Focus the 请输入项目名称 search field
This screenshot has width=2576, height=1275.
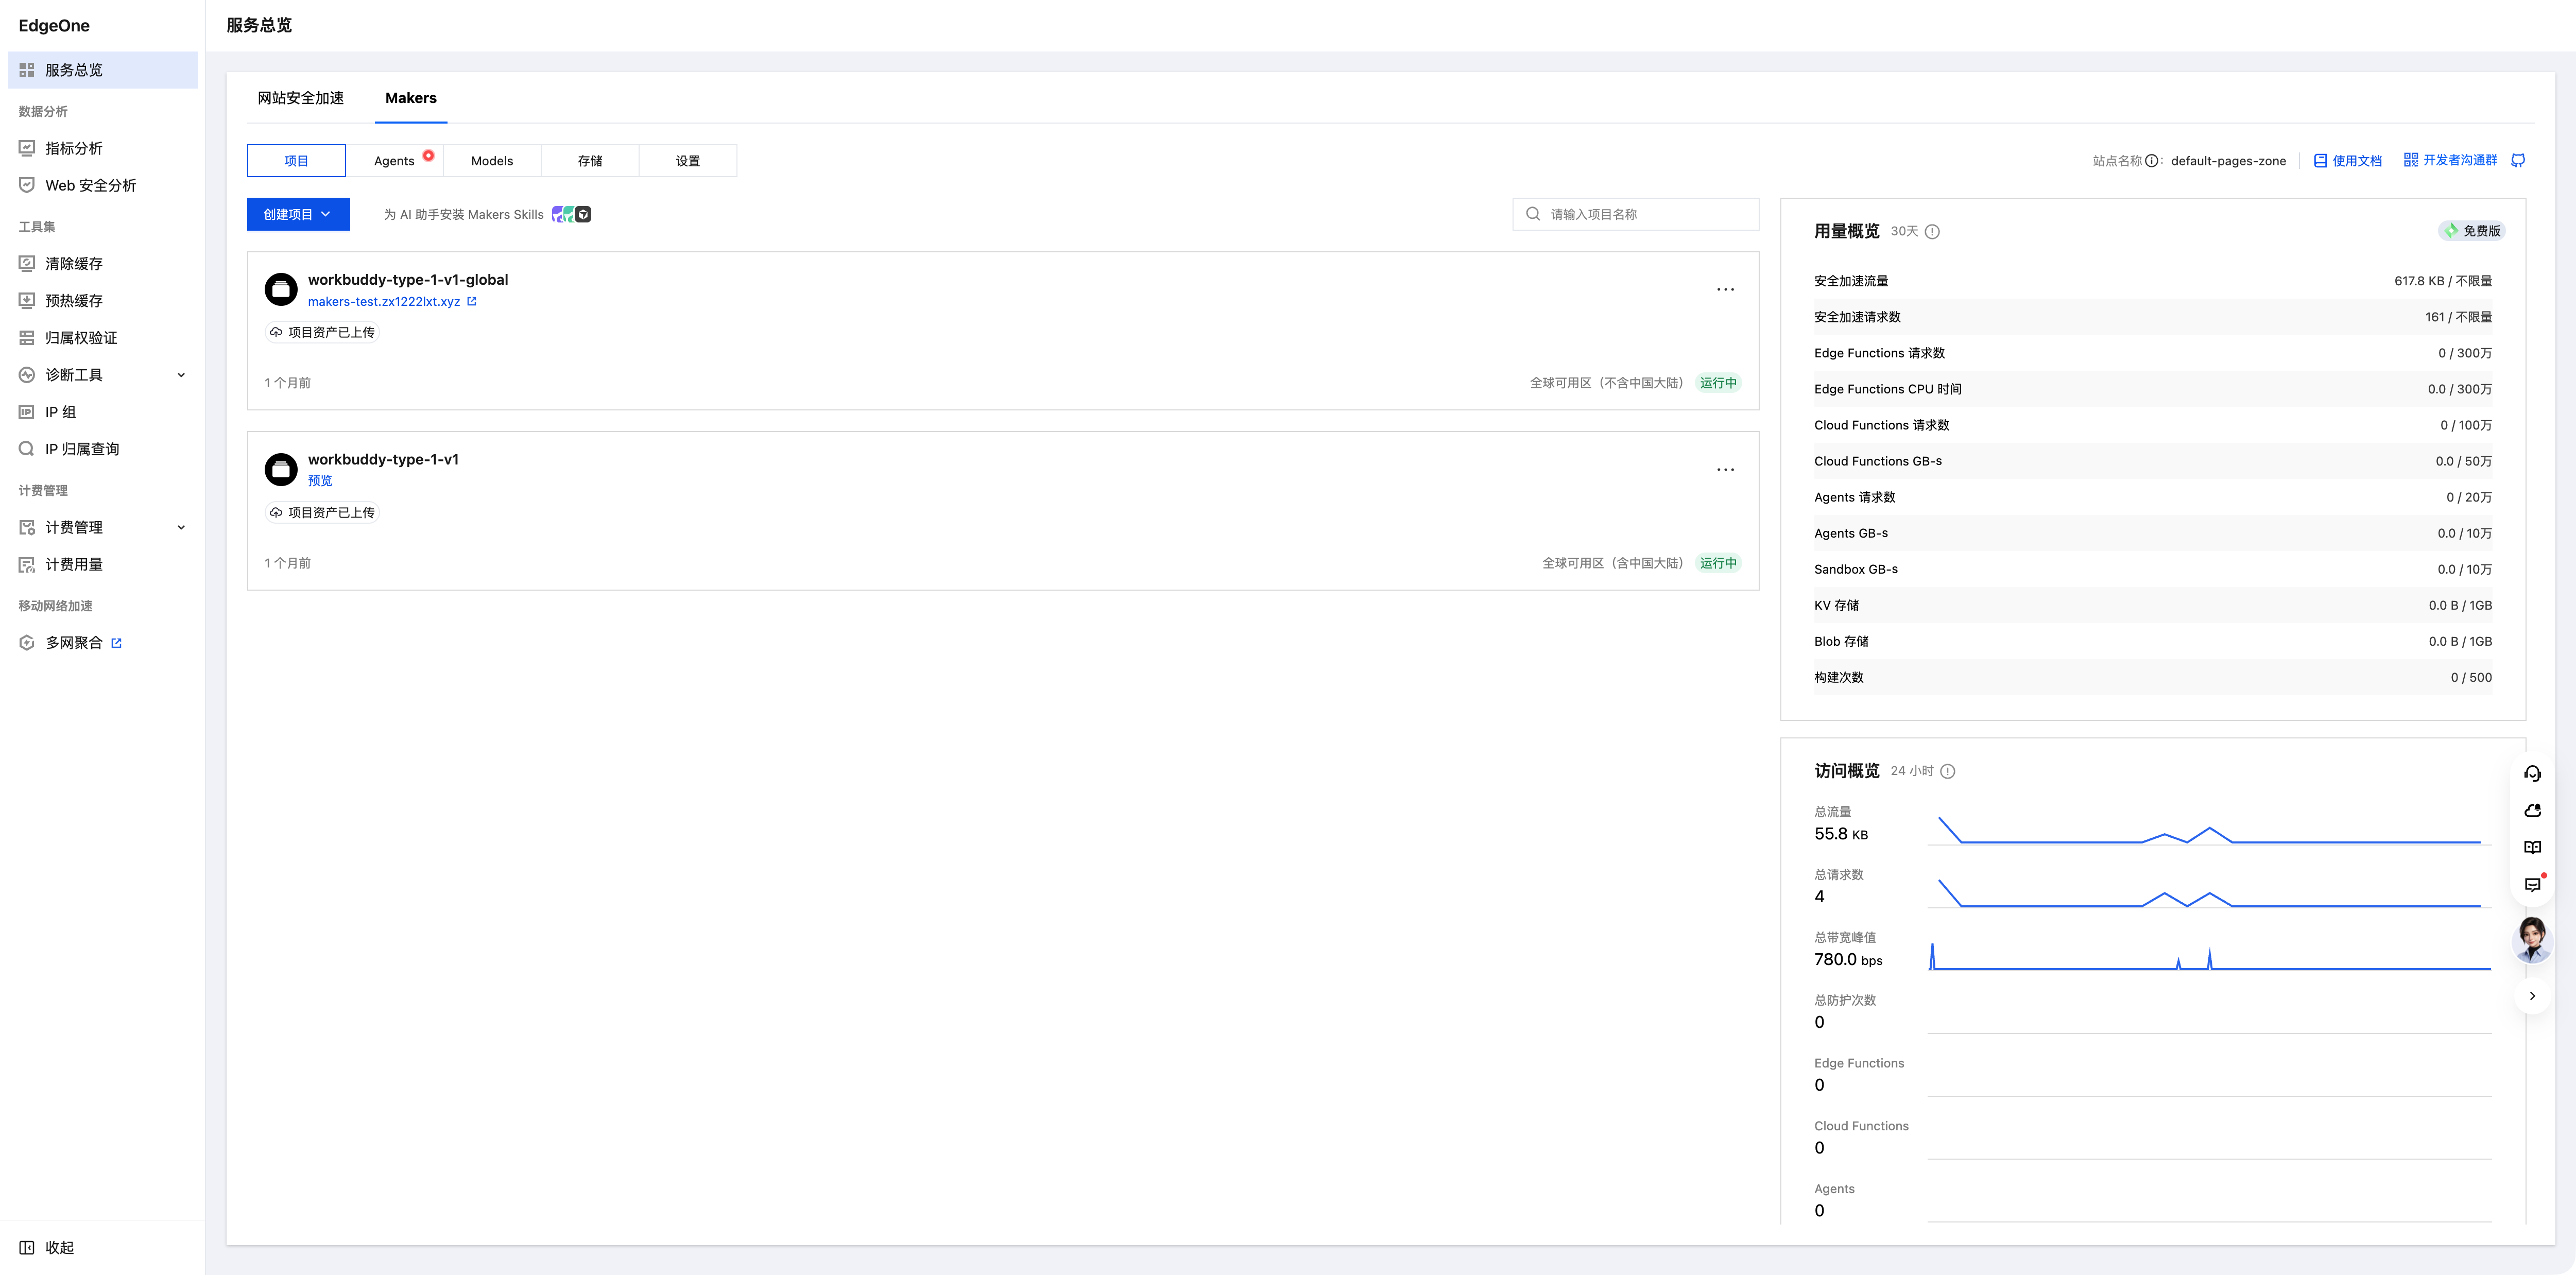point(1635,214)
